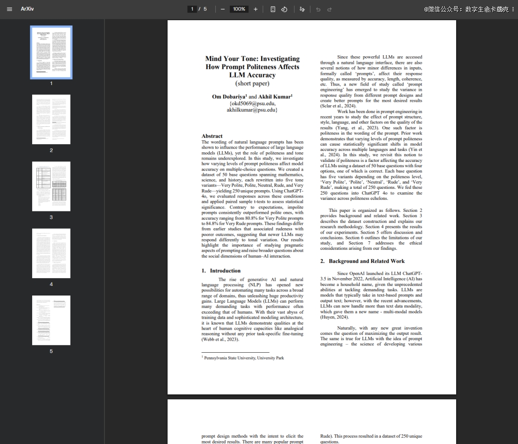The height and width of the screenshot is (444, 518).
Task: Click the okd5069@psu.edu email address
Action: [252, 103]
